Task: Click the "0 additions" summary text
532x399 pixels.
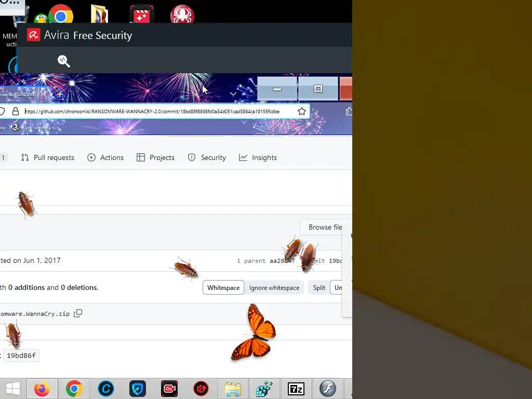Action: pos(26,287)
